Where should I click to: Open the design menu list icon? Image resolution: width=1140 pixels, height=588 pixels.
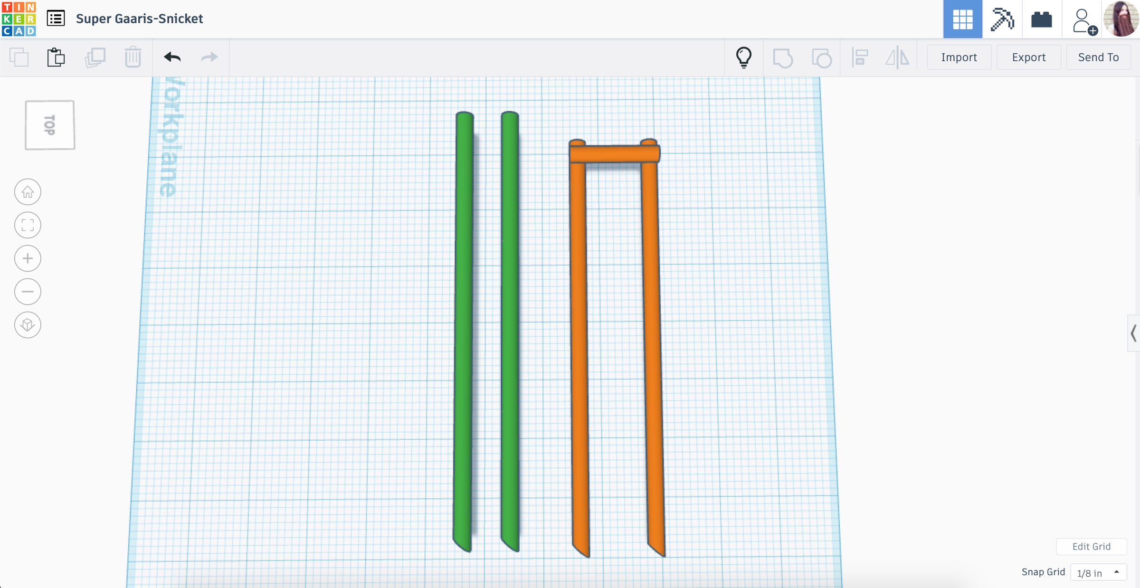pos(56,19)
